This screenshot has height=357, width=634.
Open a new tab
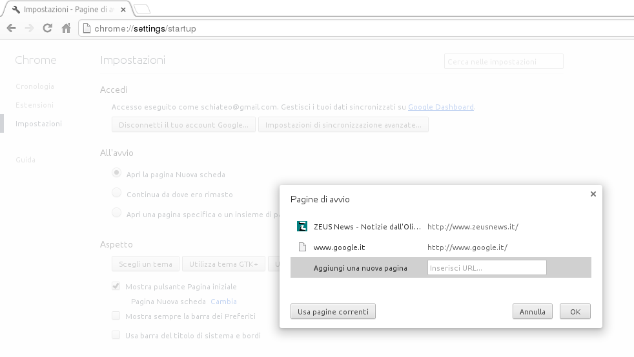click(x=142, y=9)
